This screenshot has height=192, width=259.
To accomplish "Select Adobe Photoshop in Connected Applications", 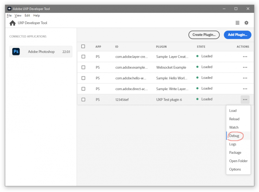I will point(41,51).
